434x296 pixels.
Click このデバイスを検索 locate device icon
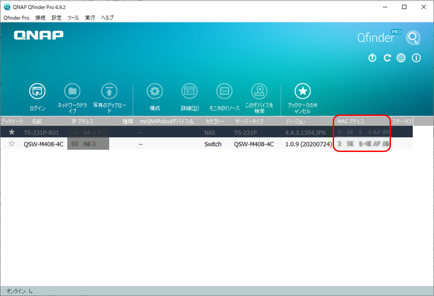coord(259,91)
